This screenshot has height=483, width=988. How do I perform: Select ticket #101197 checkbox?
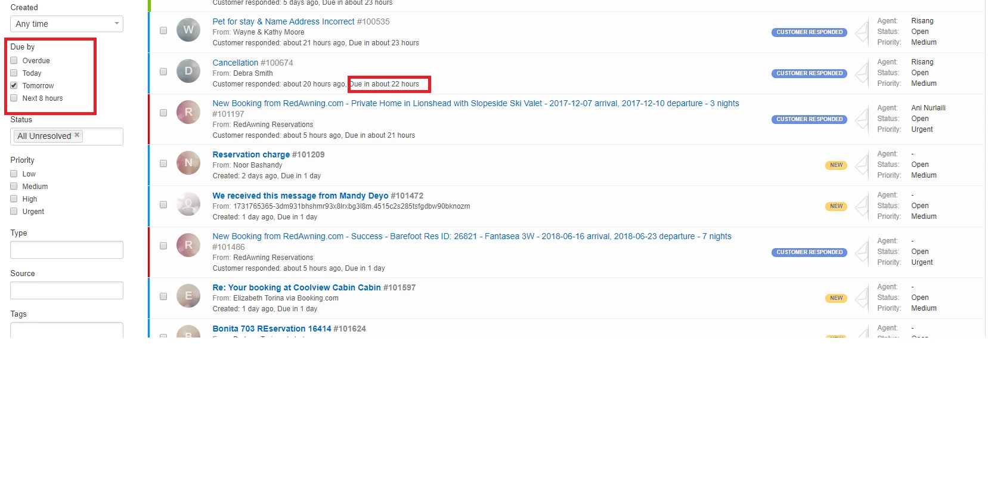pos(163,113)
